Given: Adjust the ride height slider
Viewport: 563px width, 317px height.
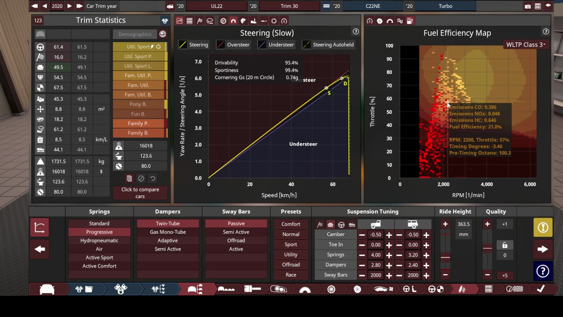Looking at the screenshot, I should 445,257.
